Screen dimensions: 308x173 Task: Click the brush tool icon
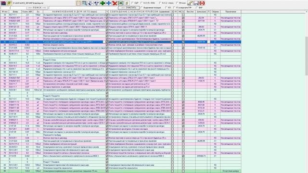190,3
